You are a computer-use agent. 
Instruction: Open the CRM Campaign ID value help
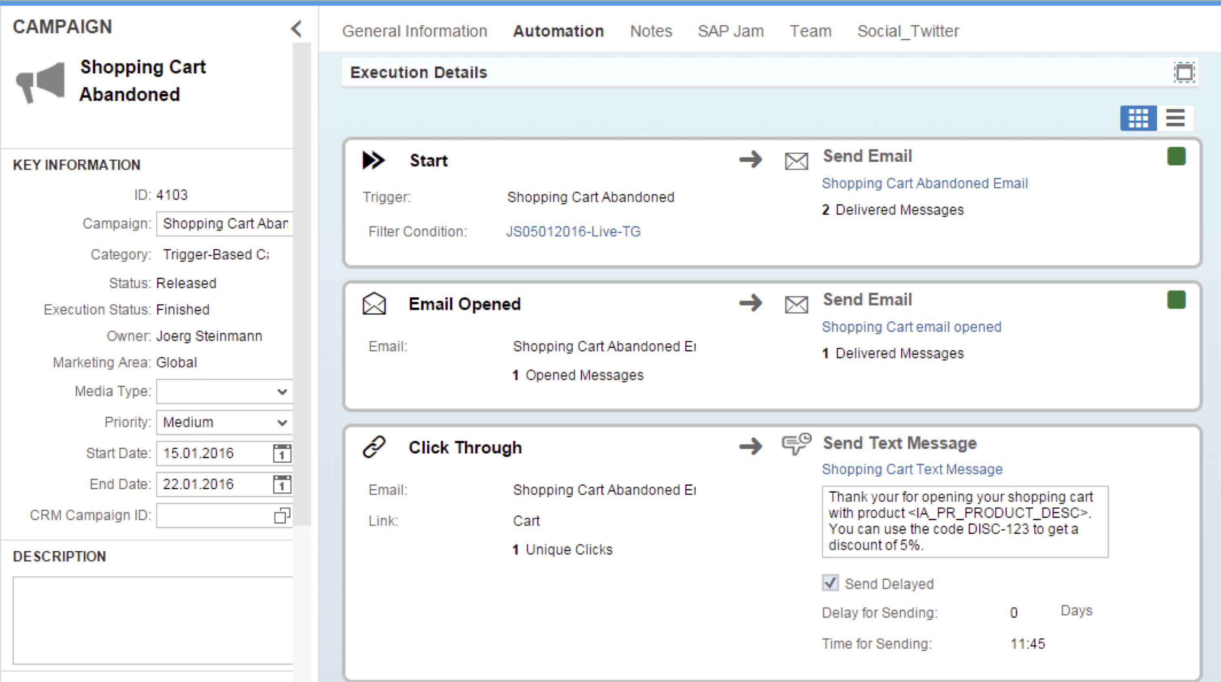coord(282,515)
